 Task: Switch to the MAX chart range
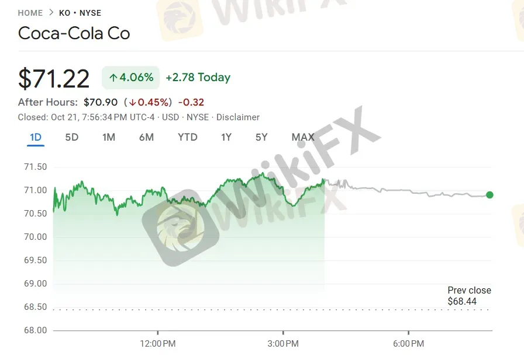(x=303, y=138)
